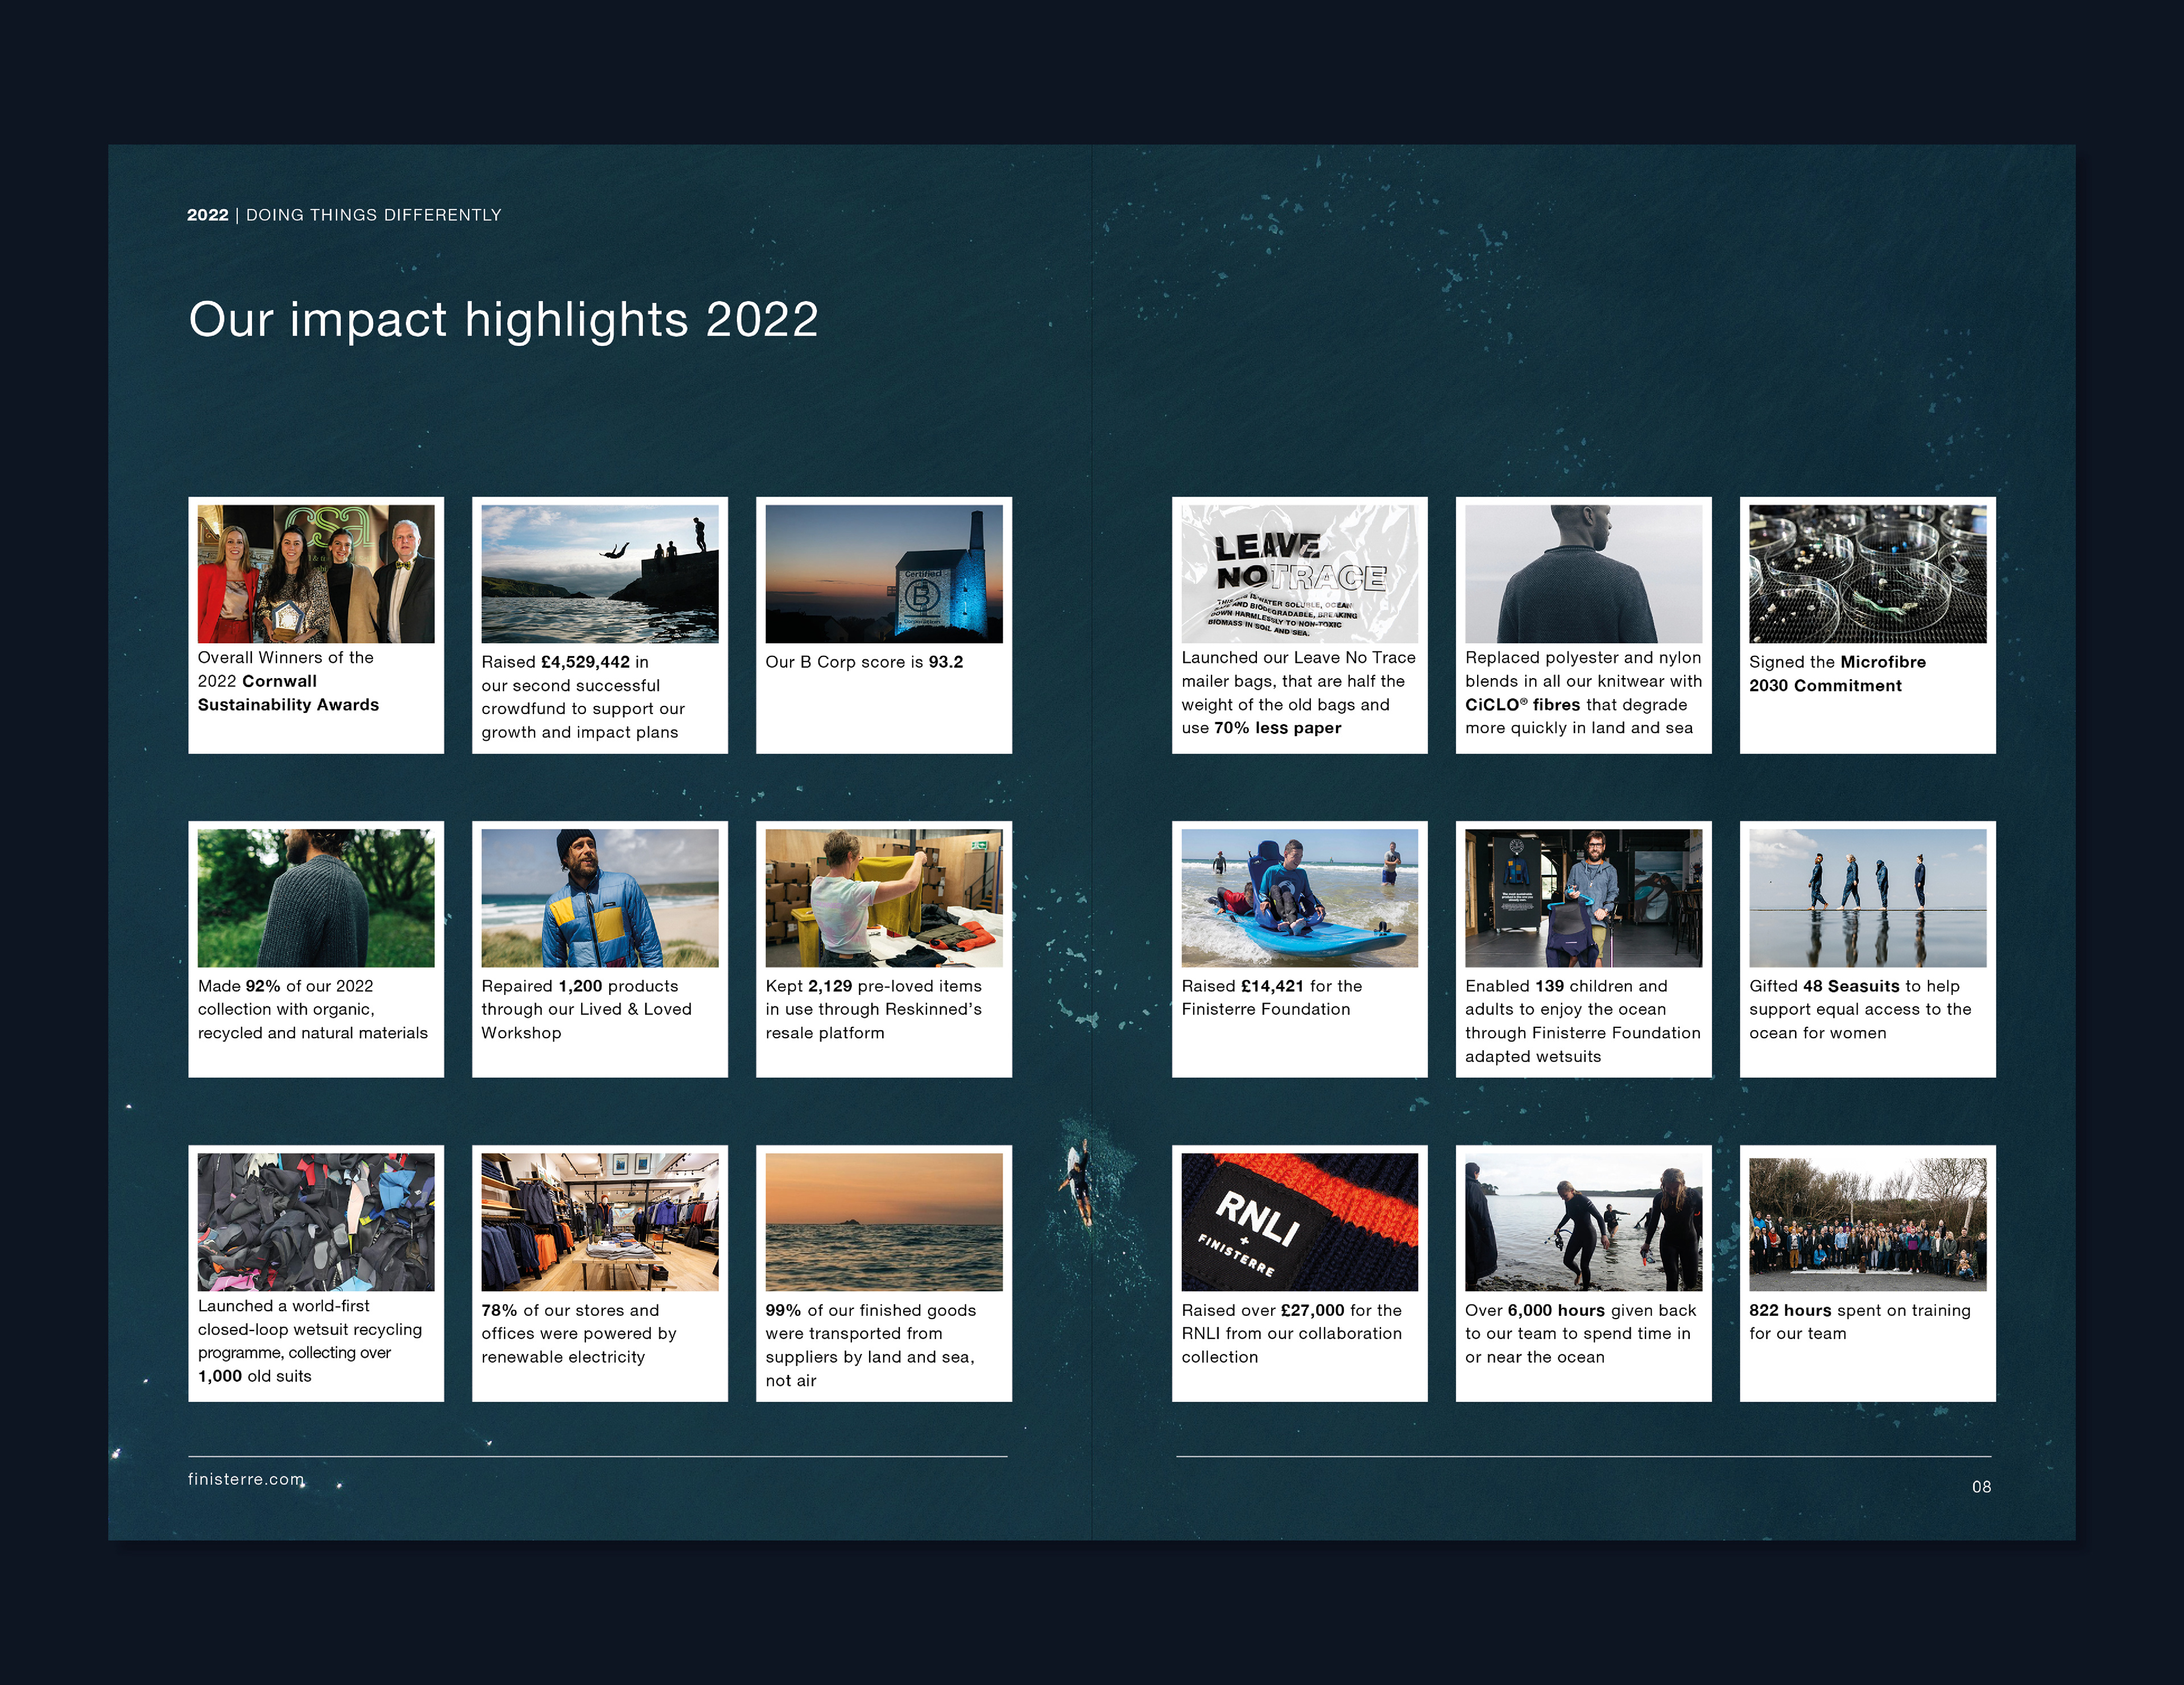
Task: Click the 'Raised £4,529,442' crowdfund caption
Action: [x=583, y=697]
